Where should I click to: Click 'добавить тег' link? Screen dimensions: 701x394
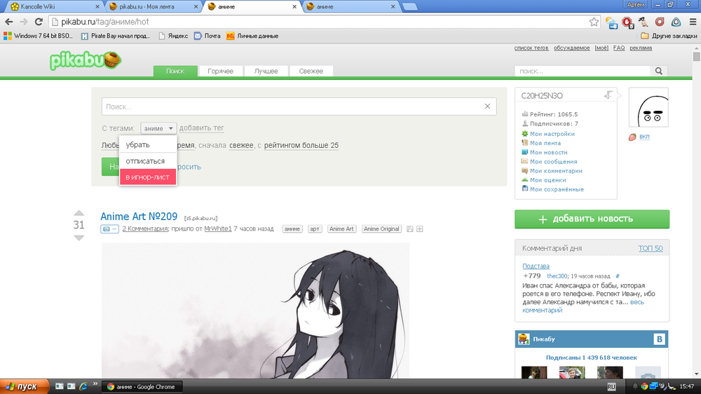(x=202, y=128)
